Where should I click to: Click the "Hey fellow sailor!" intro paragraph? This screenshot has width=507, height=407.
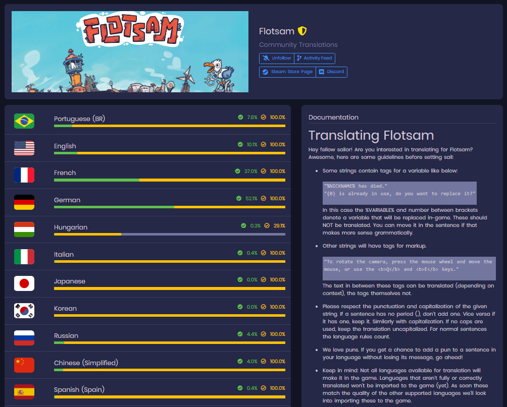point(390,153)
